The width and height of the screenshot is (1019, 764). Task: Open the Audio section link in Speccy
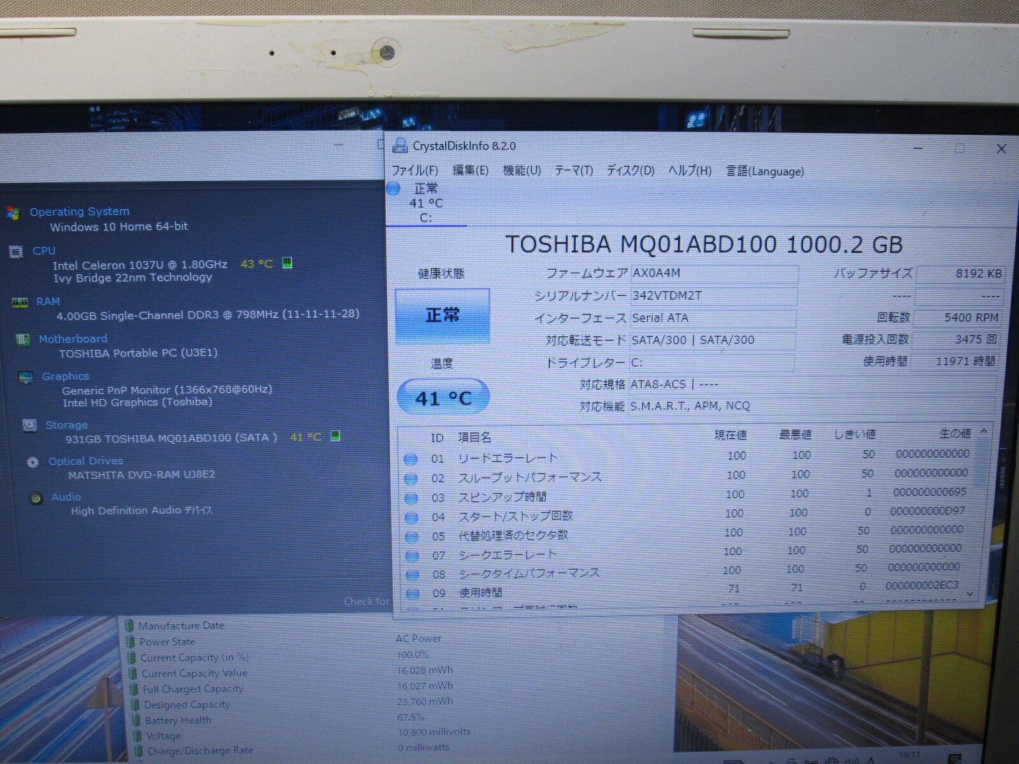click(x=66, y=497)
